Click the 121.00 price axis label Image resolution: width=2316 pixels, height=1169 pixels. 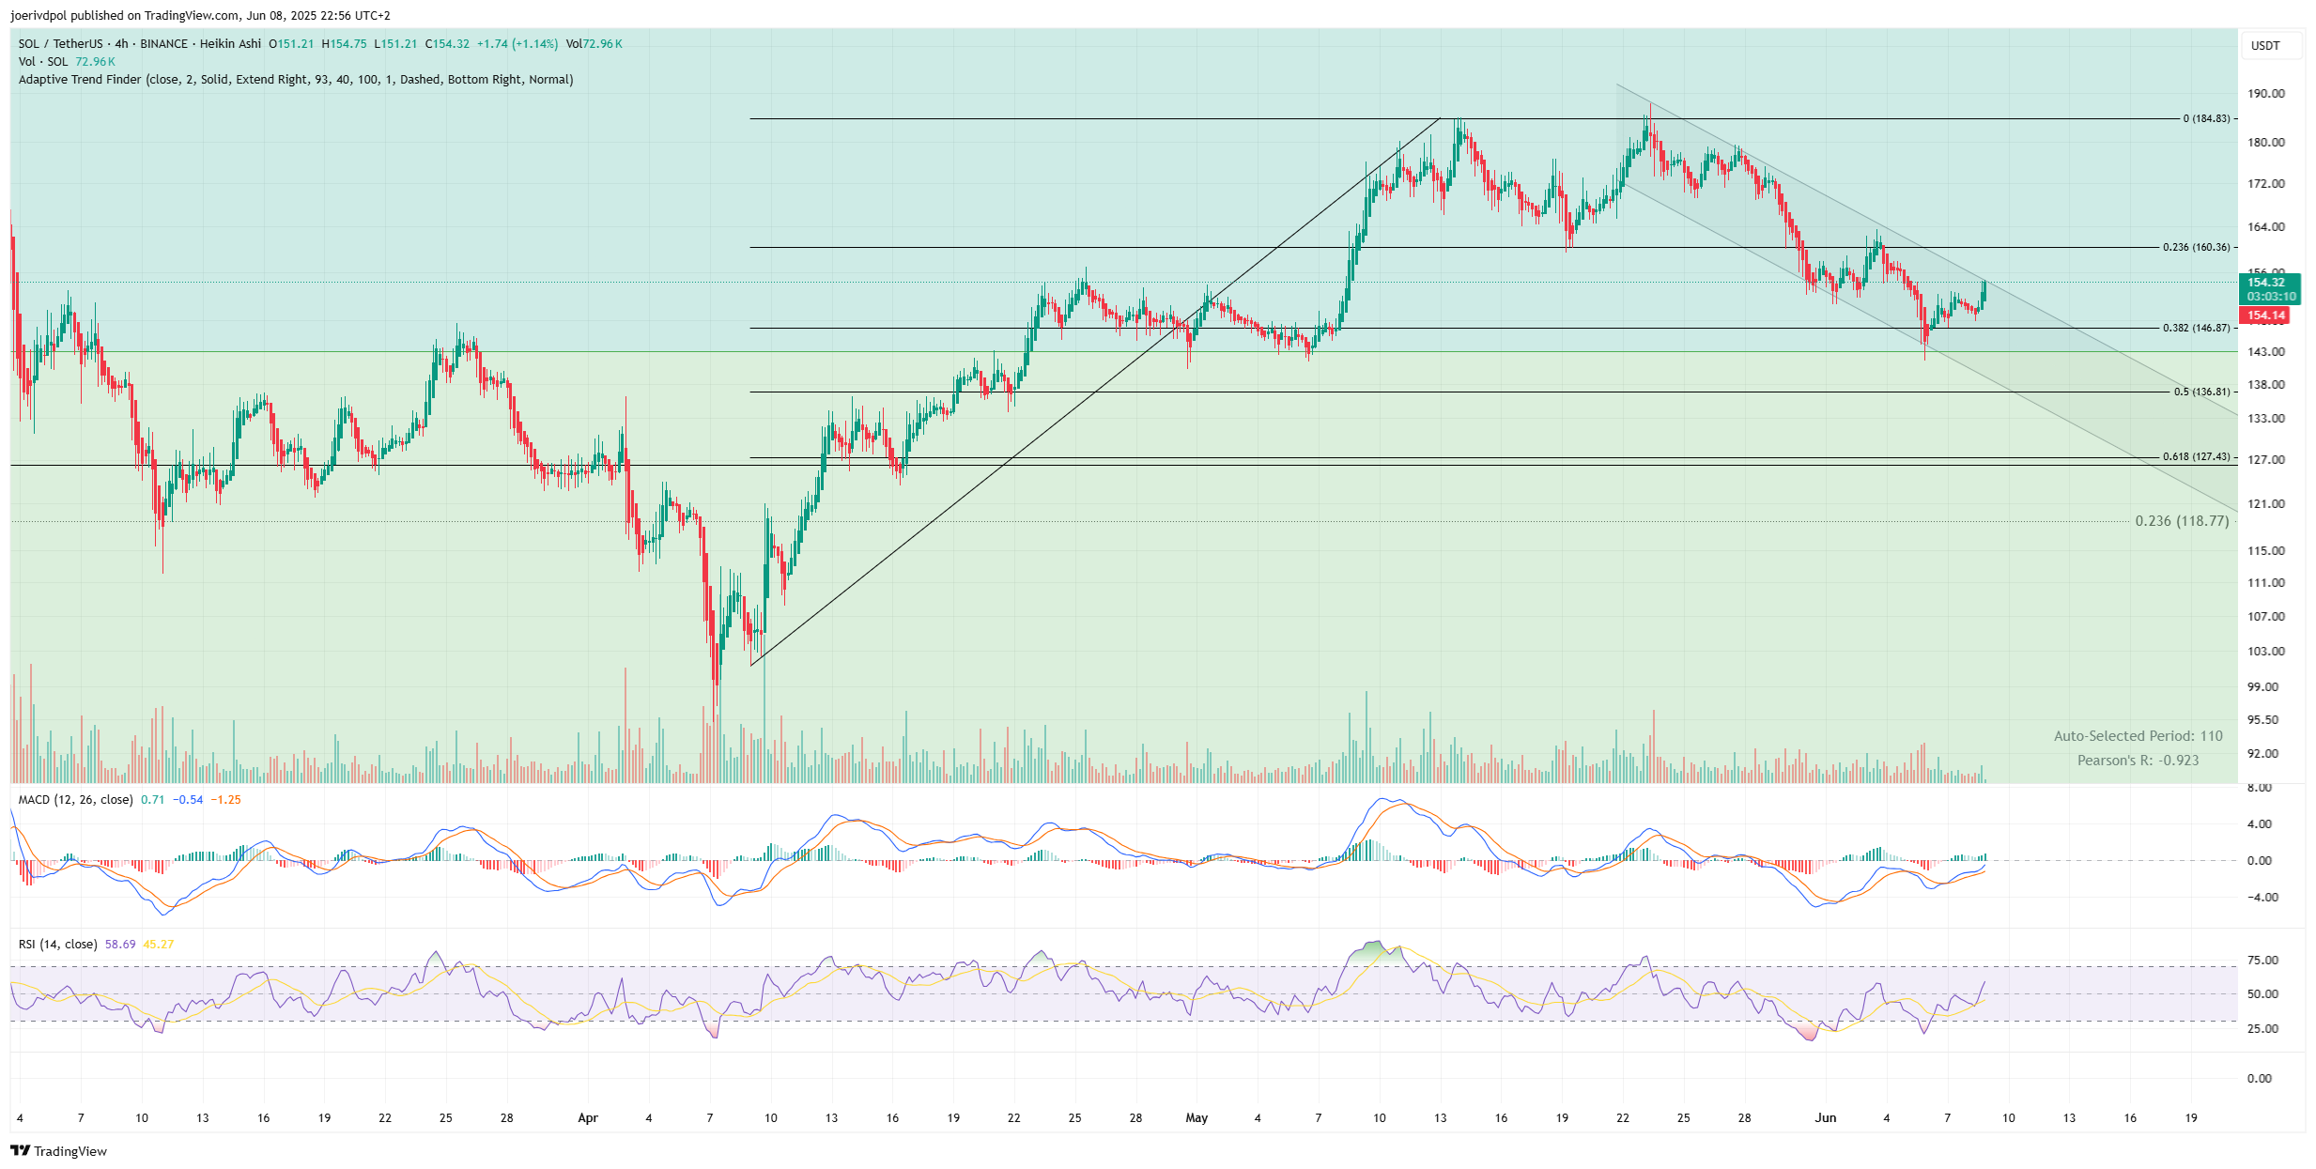coord(2266,504)
